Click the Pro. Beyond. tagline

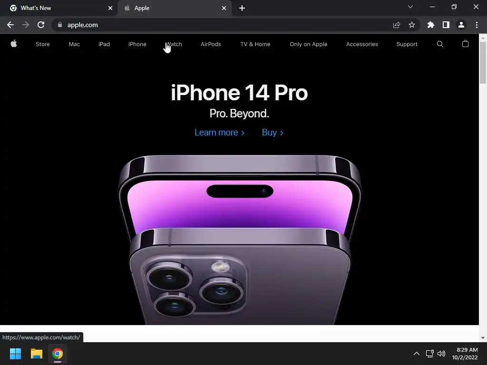pos(239,114)
